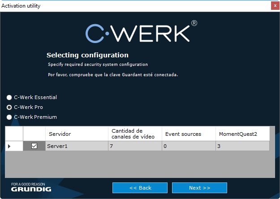Screen dimensions: 280x199
Task: Go back with the << Back button
Action: point(140,187)
